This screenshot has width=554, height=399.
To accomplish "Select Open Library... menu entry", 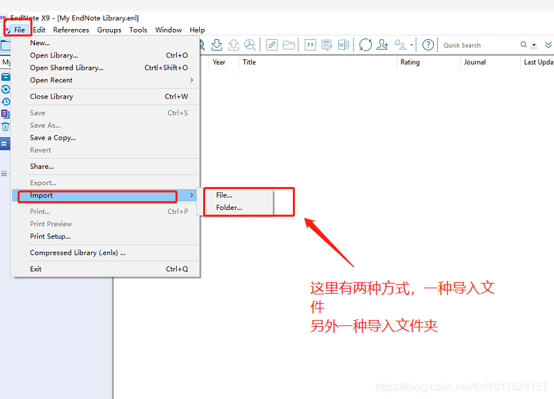I will 105,55.
